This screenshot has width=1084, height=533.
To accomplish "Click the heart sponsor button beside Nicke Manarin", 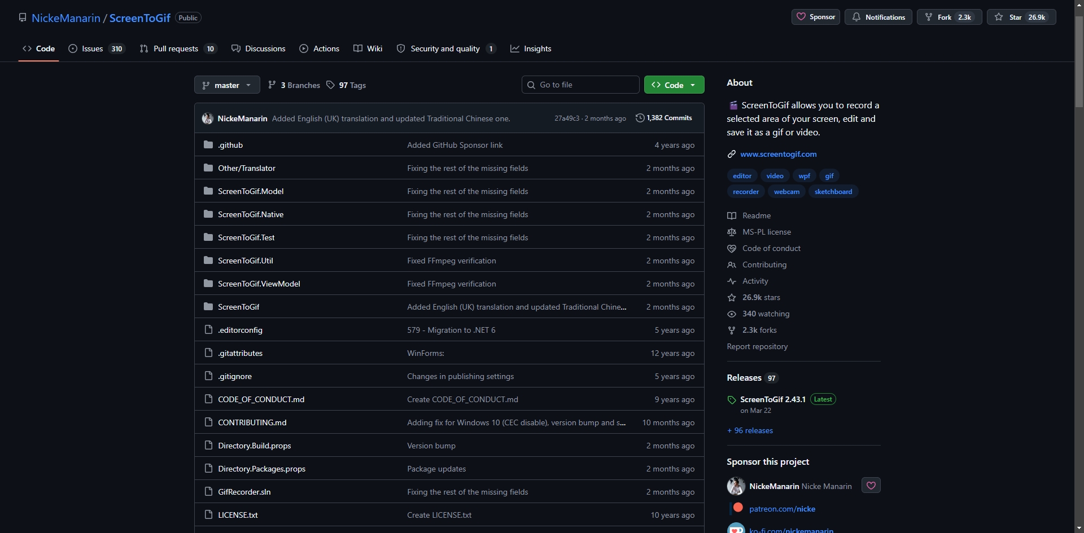I will [871, 486].
